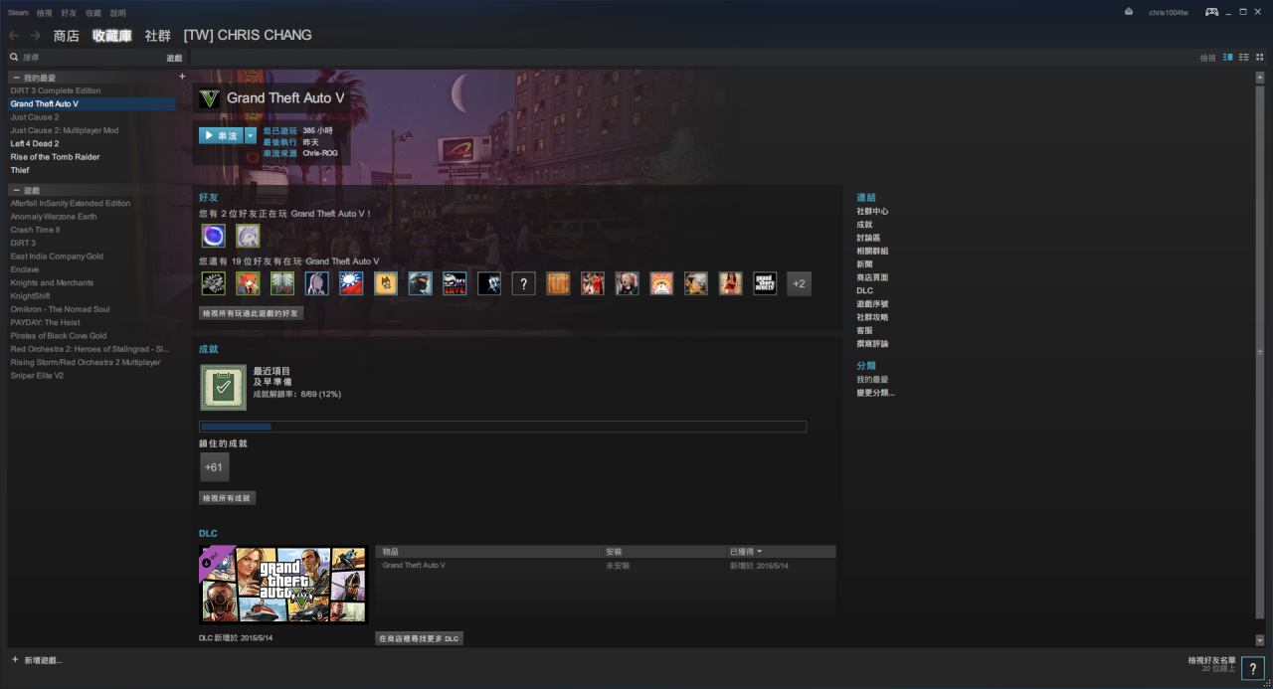Viewport: 1273px width, 689px height.
Task: Click the 檢視所有成就 button
Action: pos(227,498)
